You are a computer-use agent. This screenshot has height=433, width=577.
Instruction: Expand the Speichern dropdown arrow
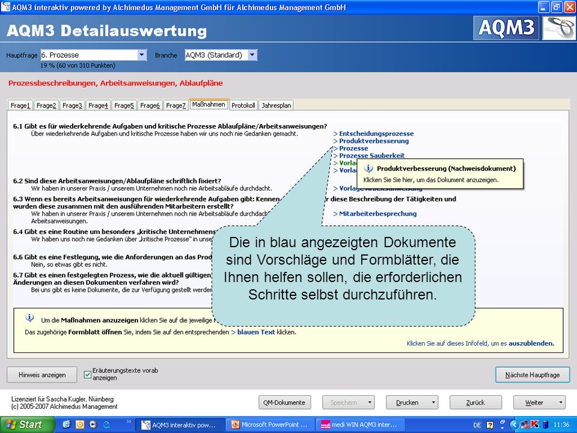tap(370, 402)
